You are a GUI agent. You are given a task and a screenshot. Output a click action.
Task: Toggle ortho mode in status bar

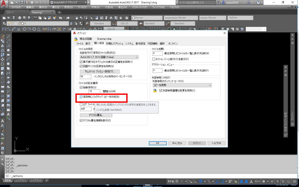(196, 181)
